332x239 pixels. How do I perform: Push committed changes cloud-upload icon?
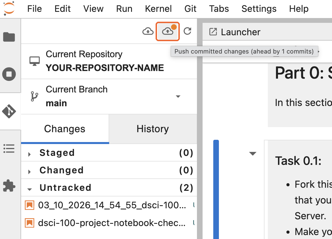point(168,31)
